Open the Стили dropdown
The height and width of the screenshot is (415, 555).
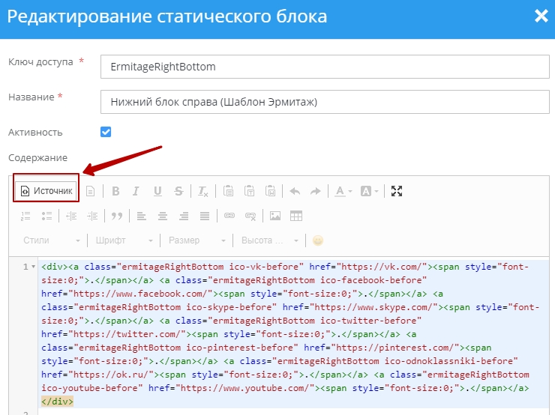(50, 240)
